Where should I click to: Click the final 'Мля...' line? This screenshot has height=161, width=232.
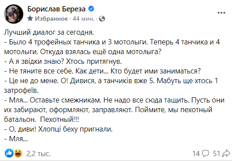click(16, 139)
